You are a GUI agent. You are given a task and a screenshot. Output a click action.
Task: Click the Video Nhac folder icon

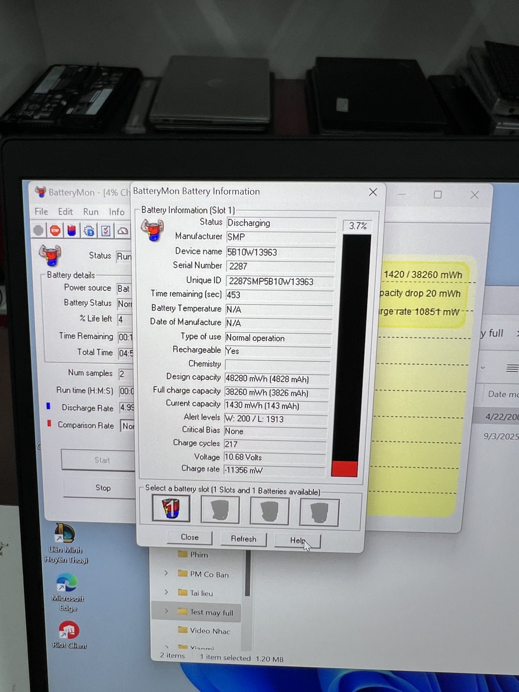click(x=182, y=630)
